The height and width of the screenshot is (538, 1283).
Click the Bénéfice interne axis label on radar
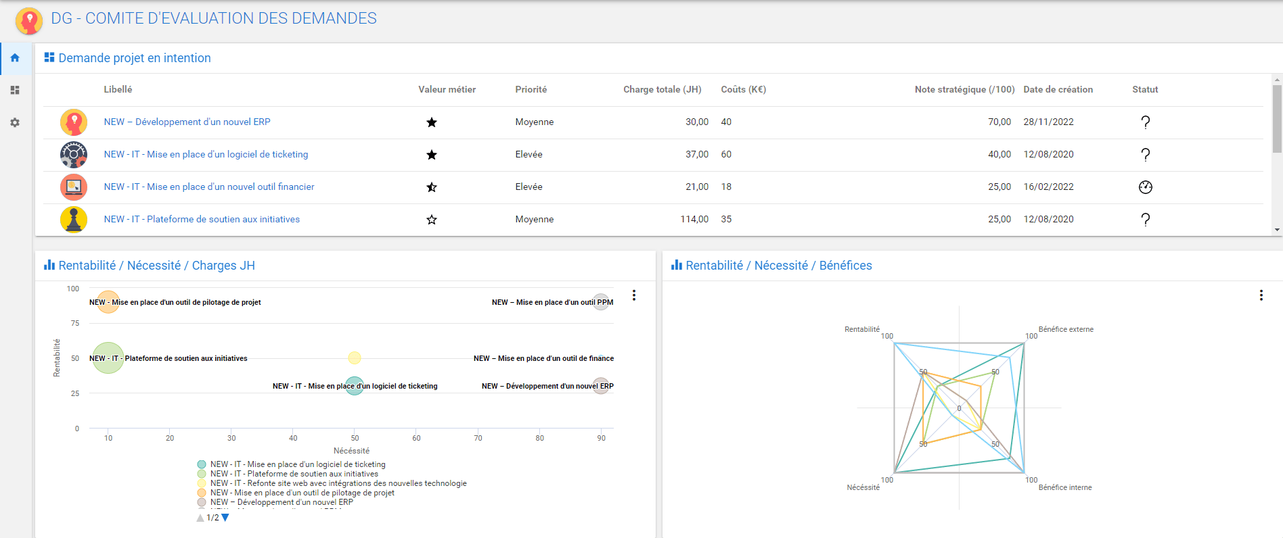1065,487
